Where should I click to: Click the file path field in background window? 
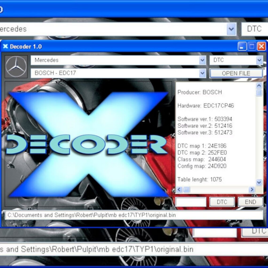click(x=134, y=249)
